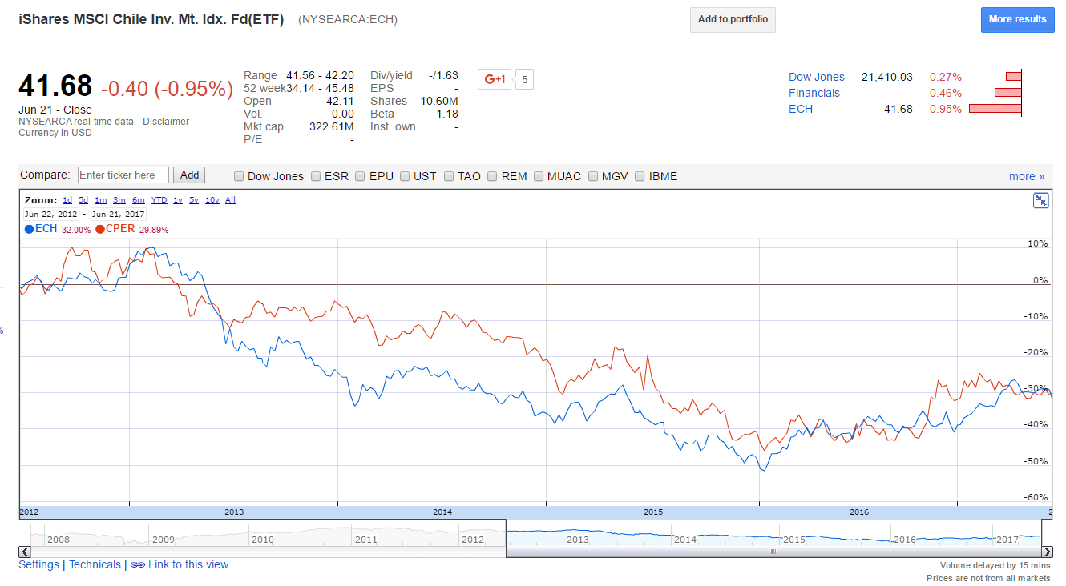Toggle the UST comparison checkbox
1066x586 pixels.
pos(405,176)
